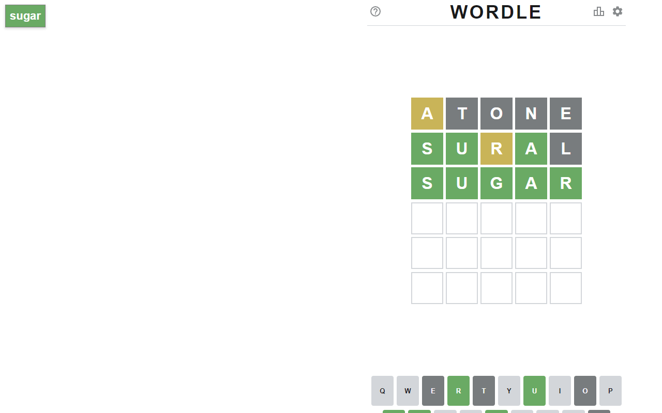Viewport: 662px width, 413px height.
Task: Tap the green R key
Action: (x=459, y=391)
